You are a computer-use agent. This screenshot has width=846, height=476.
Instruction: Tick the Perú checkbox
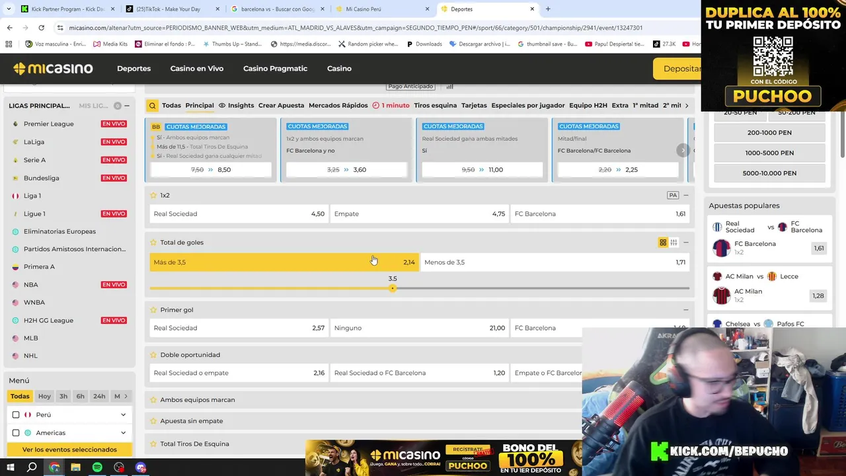click(x=16, y=415)
